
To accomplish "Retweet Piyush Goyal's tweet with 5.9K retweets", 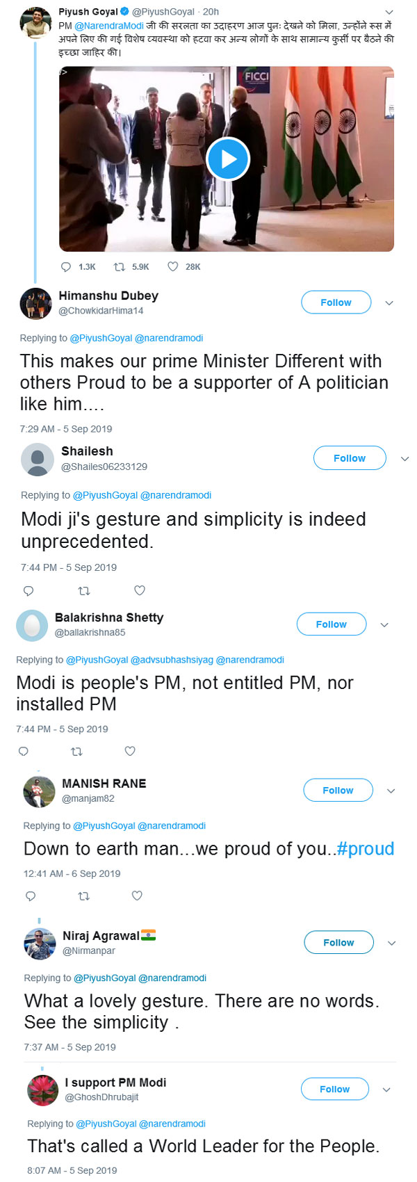I will click(120, 267).
